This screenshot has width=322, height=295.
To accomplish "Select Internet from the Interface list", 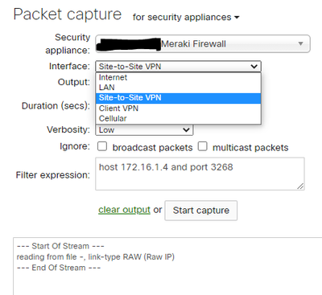I will pyautogui.click(x=178, y=77).
